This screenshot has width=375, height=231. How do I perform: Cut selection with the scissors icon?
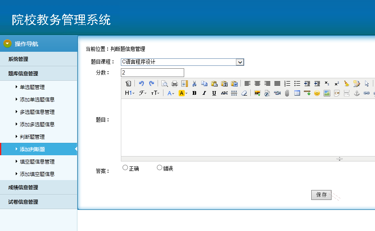pos(194,83)
